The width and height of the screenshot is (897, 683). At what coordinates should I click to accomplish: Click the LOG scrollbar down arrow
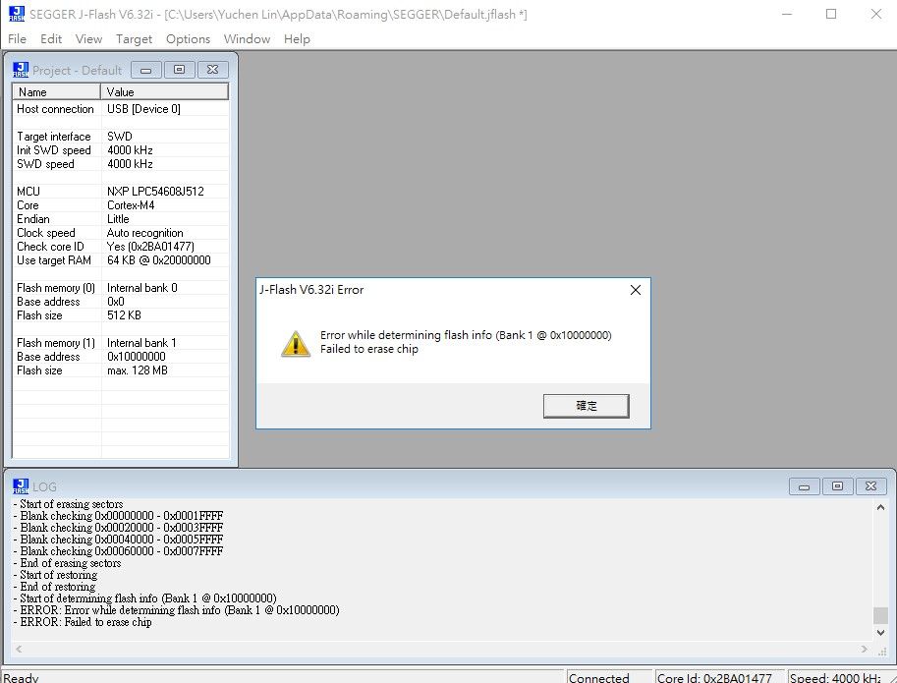click(x=880, y=632)
